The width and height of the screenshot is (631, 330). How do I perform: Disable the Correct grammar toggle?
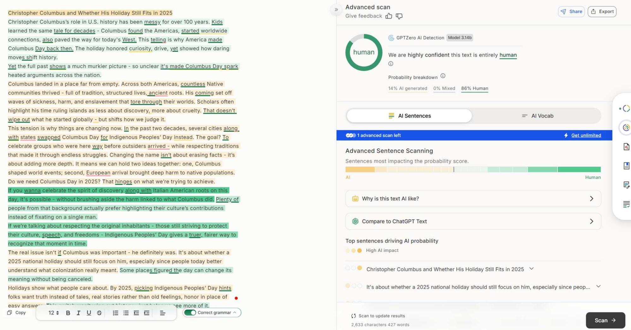(190, 312)
